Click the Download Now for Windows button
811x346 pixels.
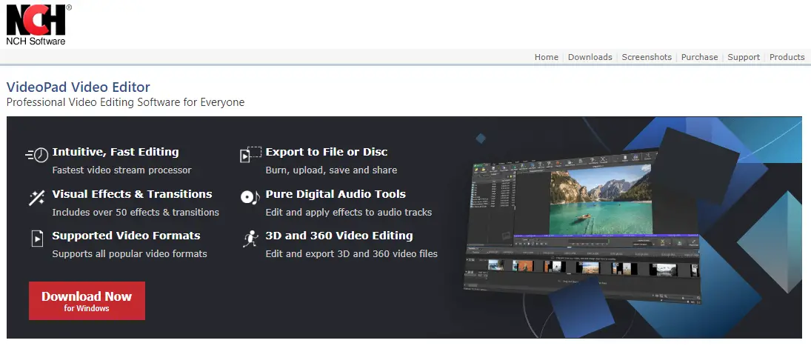(87, 301)
